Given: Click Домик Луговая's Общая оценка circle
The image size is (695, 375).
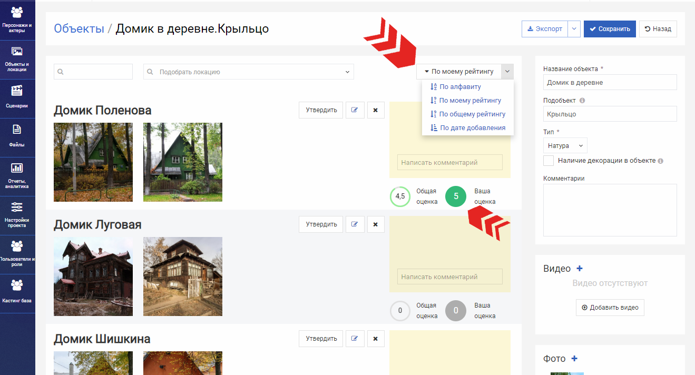Looking at the screenshot, I should point(400,311).
